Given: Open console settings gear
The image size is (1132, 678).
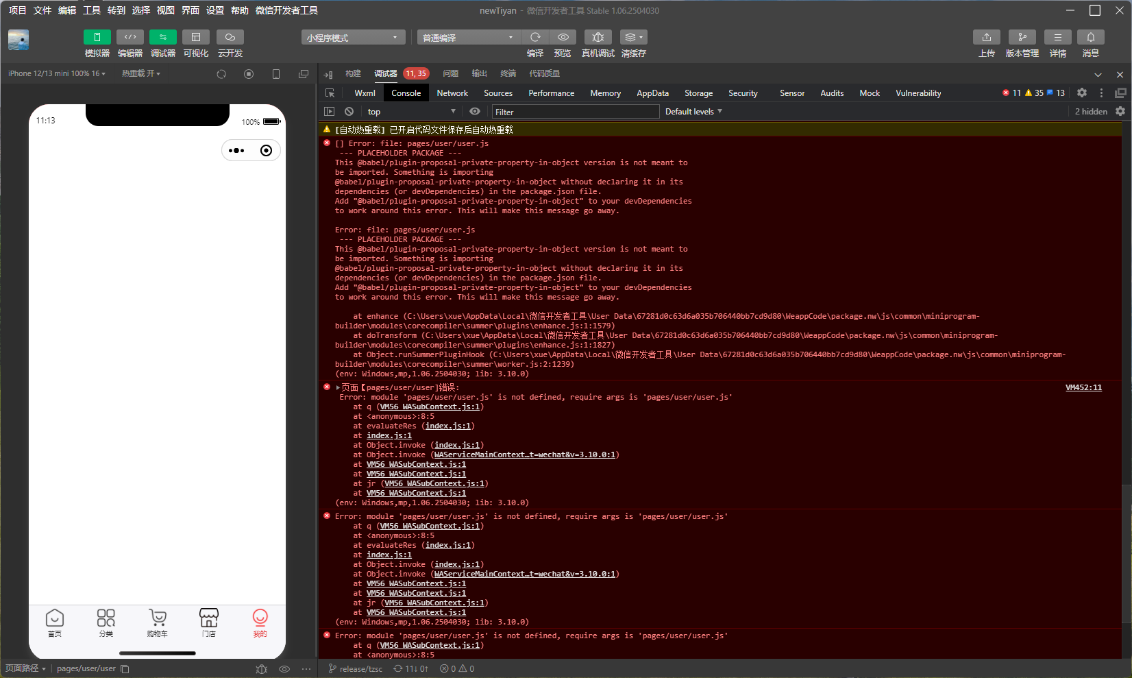Looking at the screenshot, I should pyautogui.click(x=1120, y=111).
